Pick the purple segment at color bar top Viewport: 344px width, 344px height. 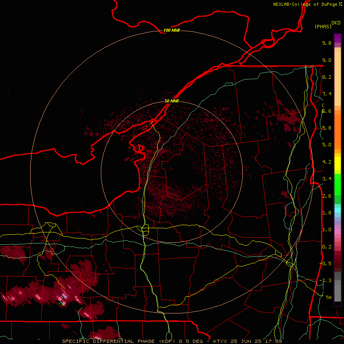click(338, 38)
